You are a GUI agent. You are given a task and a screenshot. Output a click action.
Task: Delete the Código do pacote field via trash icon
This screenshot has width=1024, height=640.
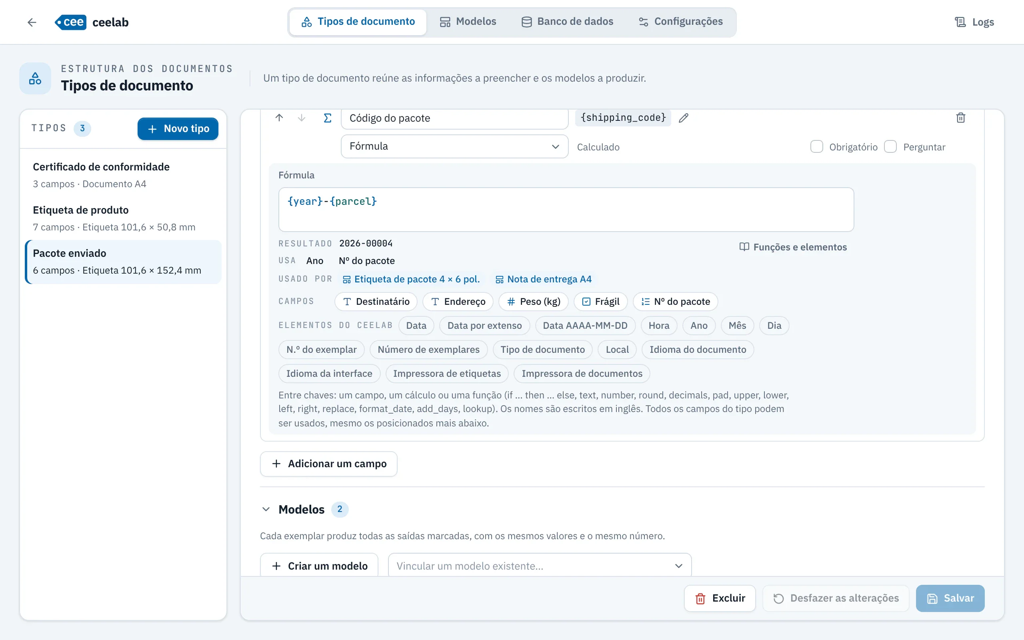coord(961,118)
